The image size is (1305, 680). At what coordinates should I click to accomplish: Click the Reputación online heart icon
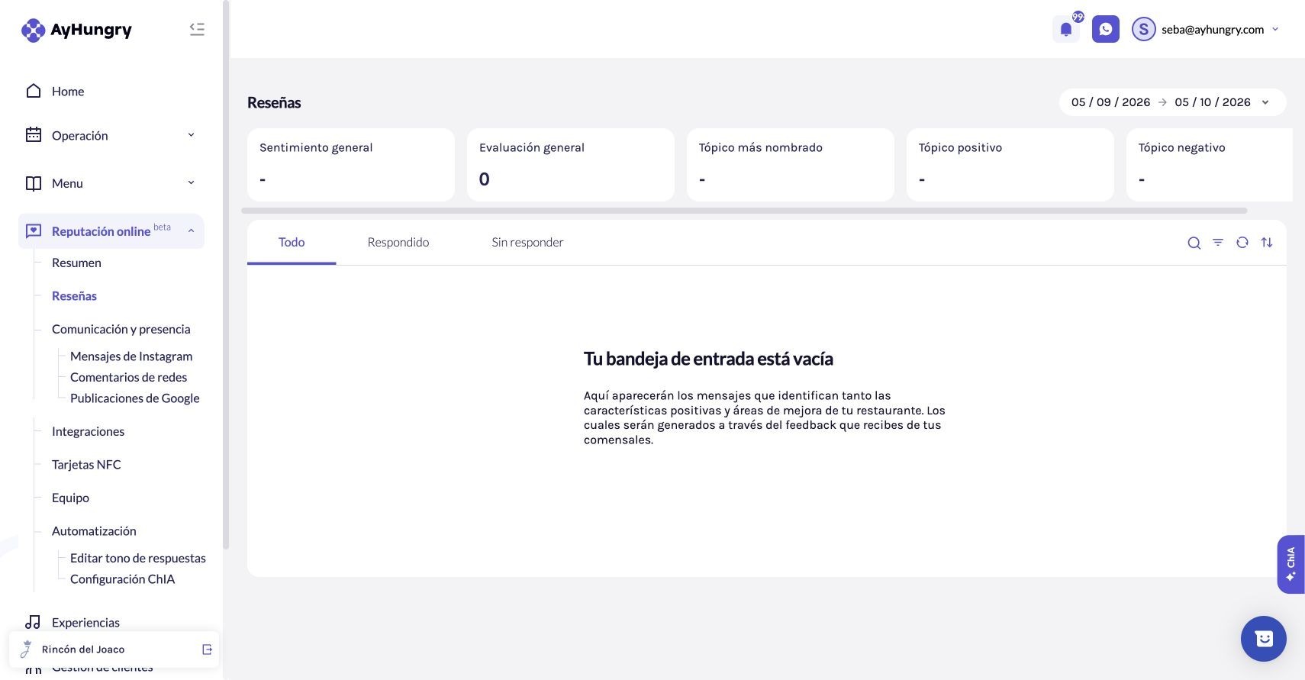[34, 231]
